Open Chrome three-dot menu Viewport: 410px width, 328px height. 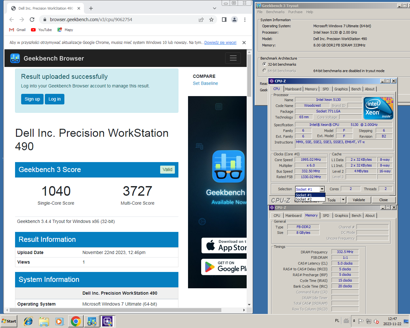pos(245,20)
